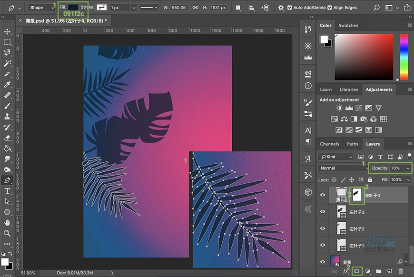
Task: Toggle Align Edges checkbox
Action: 329,8
